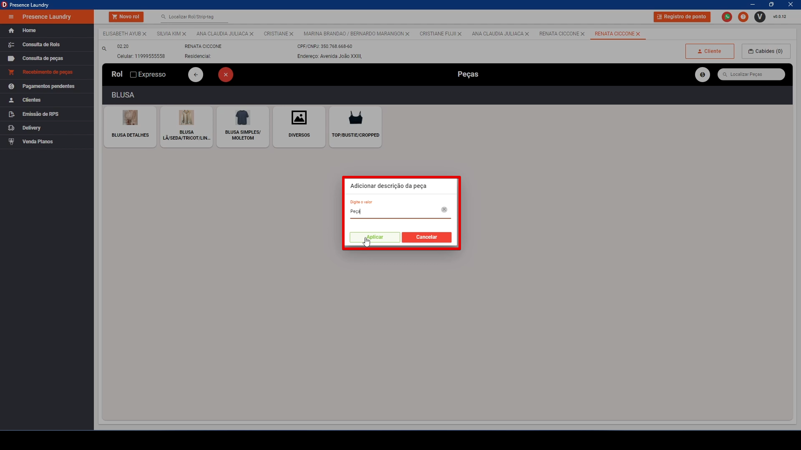Open Clientes section
801x450 pixels.
pyautogui.click(x=47, y=100)
